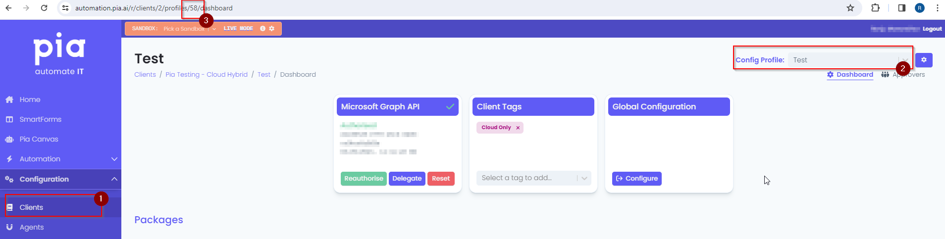The width and height of the screenshot is (945, 239).
Task: Open SmartForms from the sidebar
Action: pyautogui.click(x=40, y=119)
